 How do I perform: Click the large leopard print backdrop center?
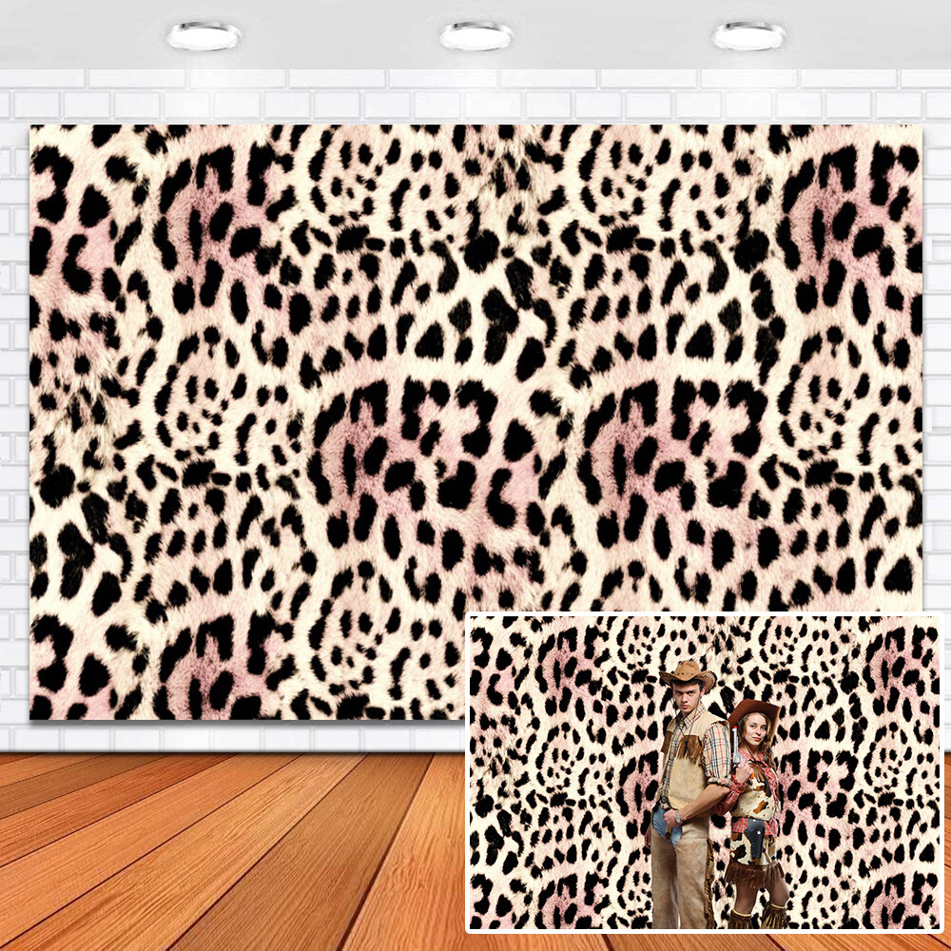(475, 380)
